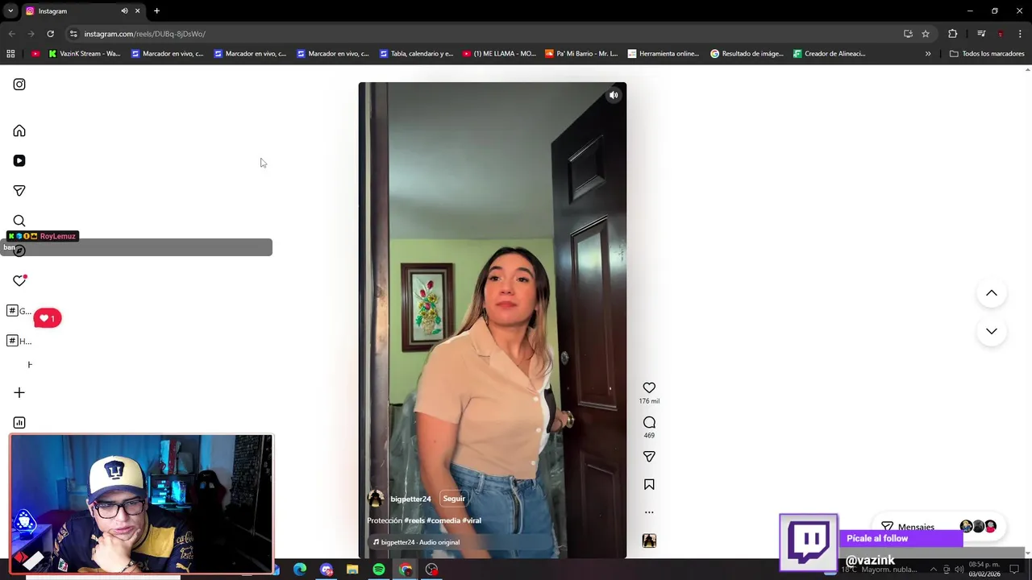Image resolution: width=1032 pixels, height=580 pixels.
Task: Open the VazinK Stream bookmark
Action: pos(84,54)
